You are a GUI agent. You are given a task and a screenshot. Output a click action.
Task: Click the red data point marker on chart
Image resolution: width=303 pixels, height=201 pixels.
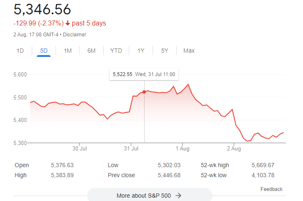click(144, 92)
